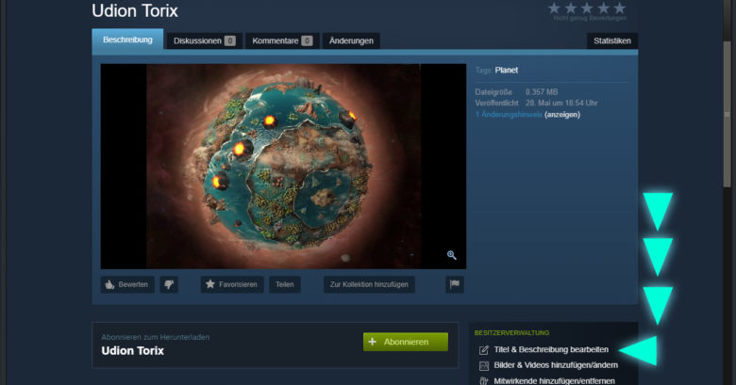736x385 pixels.
Task: Click the Udion Torix planet preview image
Action: point(283,167)
